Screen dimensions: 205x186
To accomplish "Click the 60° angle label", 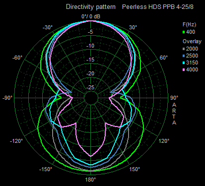I will click(x=164, y=58).
